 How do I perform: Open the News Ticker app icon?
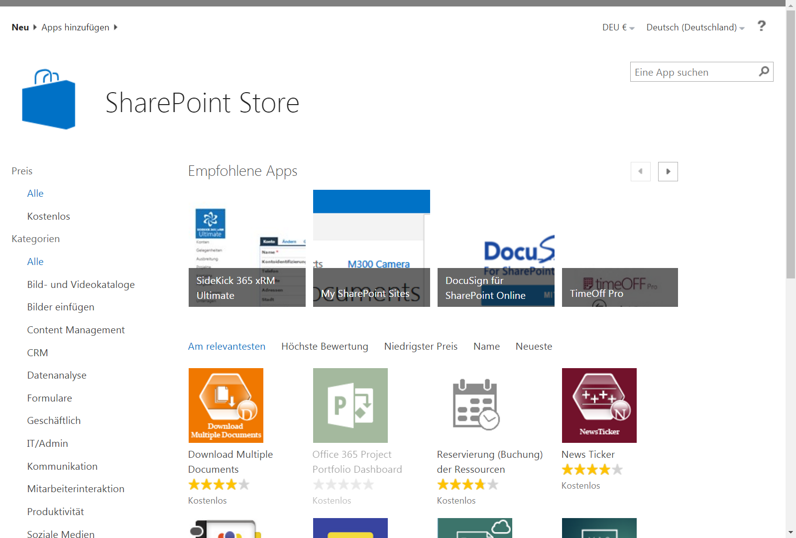coord(599,405)
